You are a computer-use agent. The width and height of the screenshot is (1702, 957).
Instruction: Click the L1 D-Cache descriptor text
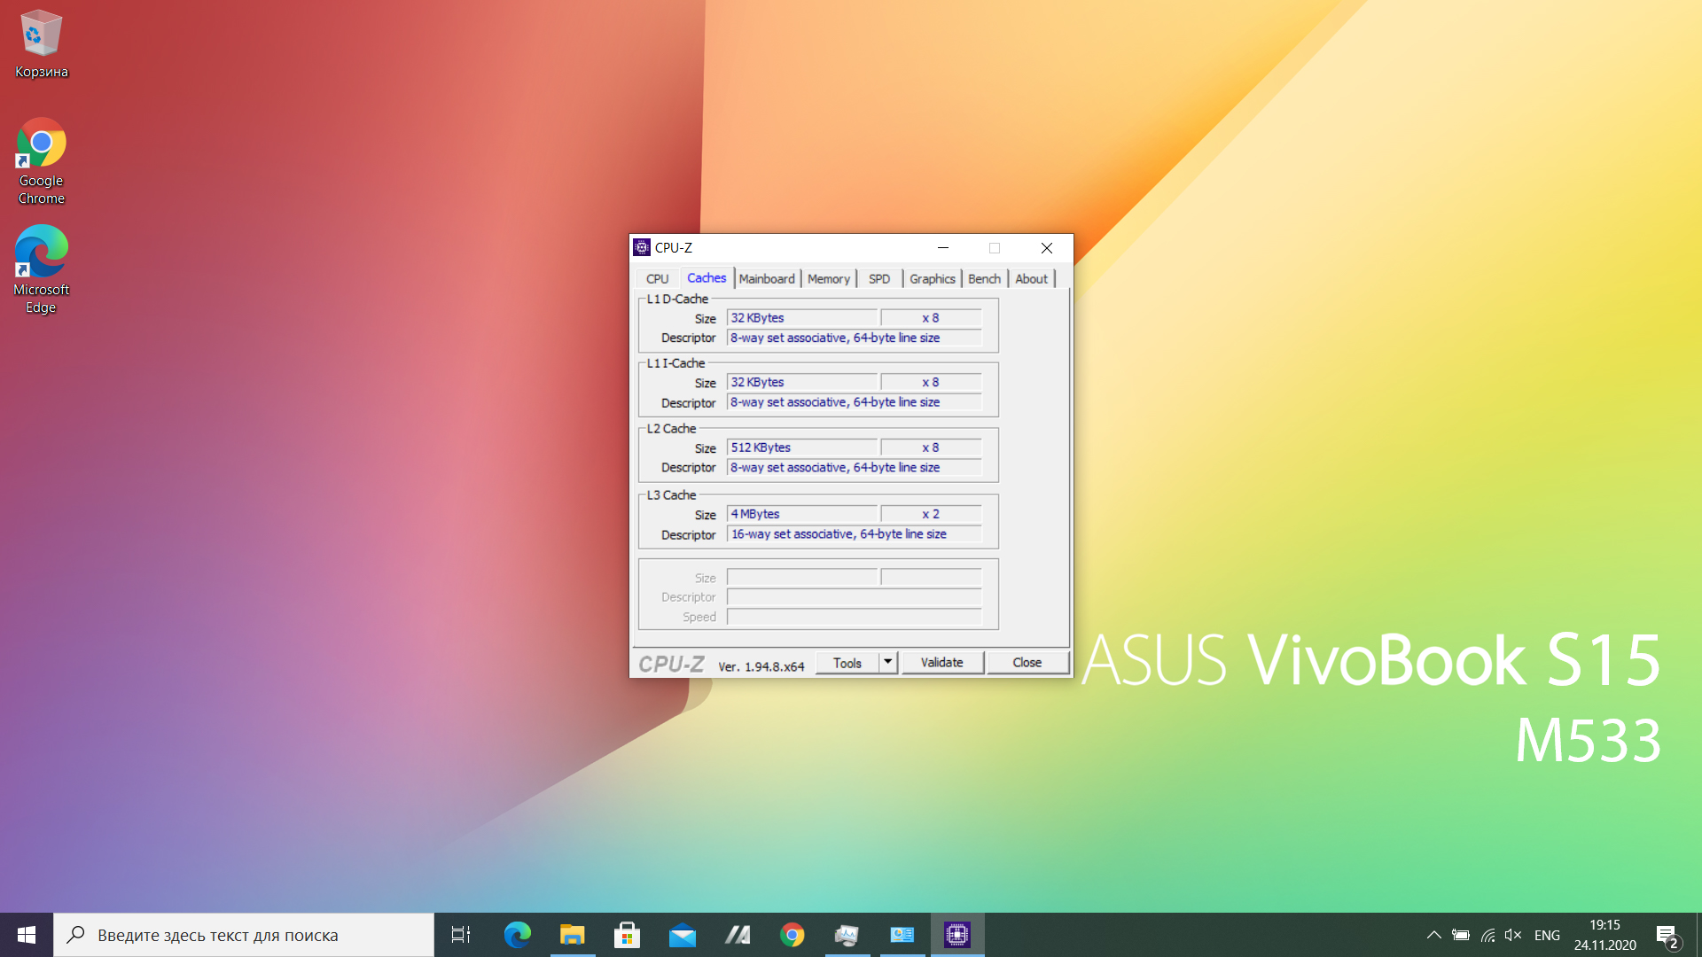(x=855, y=338)
